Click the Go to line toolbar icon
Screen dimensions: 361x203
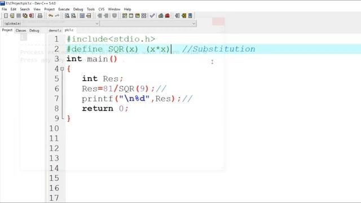[89, 16]
